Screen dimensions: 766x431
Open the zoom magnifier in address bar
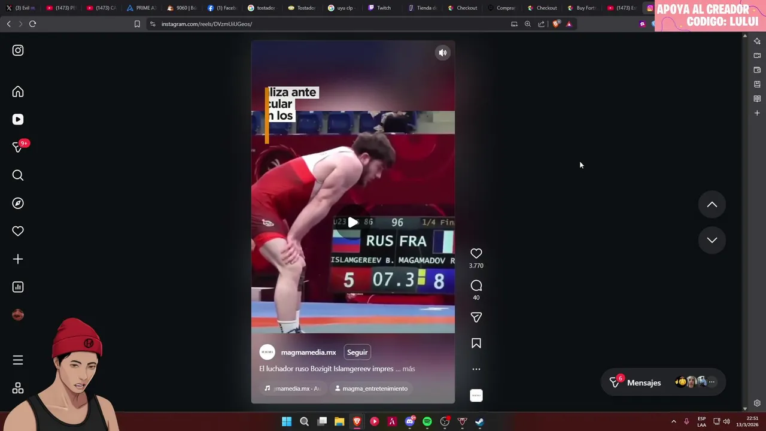point(528,24)
